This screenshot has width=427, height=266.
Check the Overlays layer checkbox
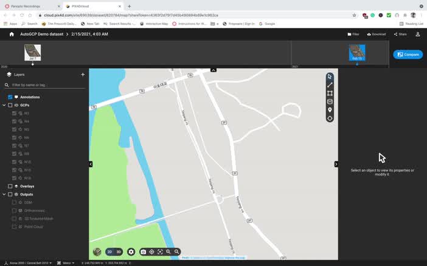click(x=10, y=186)
